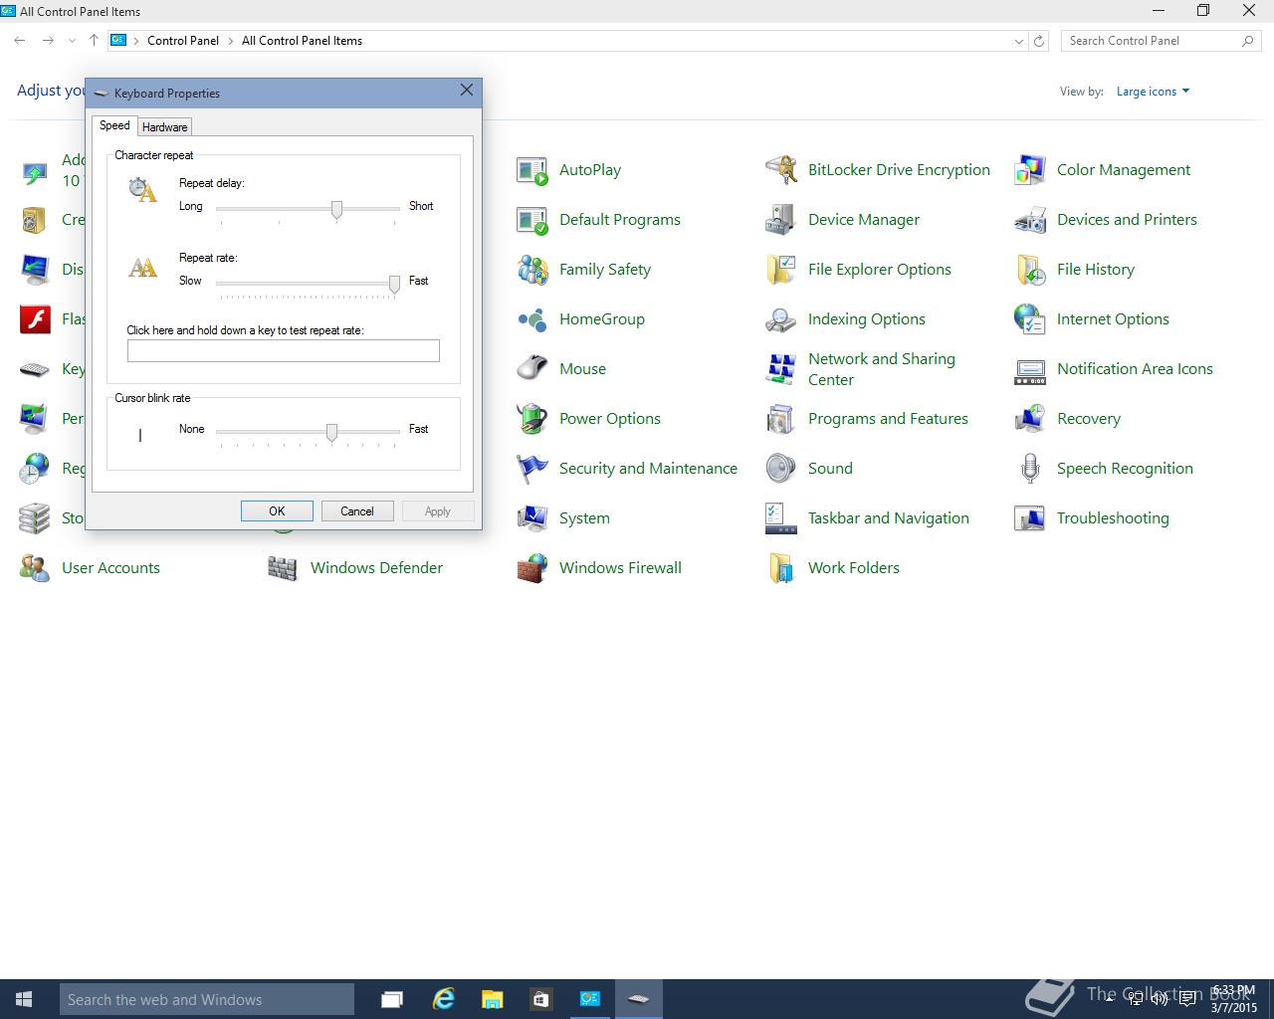Open the Windows Firewall icon
This screenshot has height=1019, width=1274.
coord(532,568)
